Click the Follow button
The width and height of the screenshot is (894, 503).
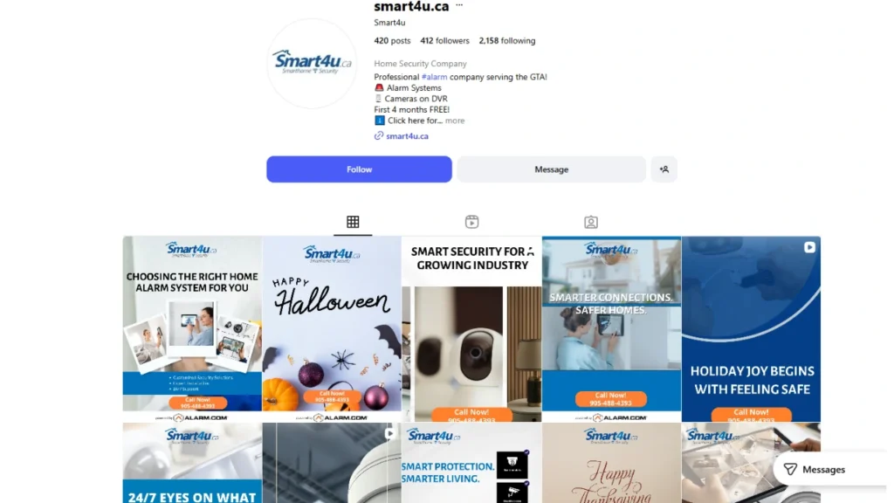[x=359, y=169]
